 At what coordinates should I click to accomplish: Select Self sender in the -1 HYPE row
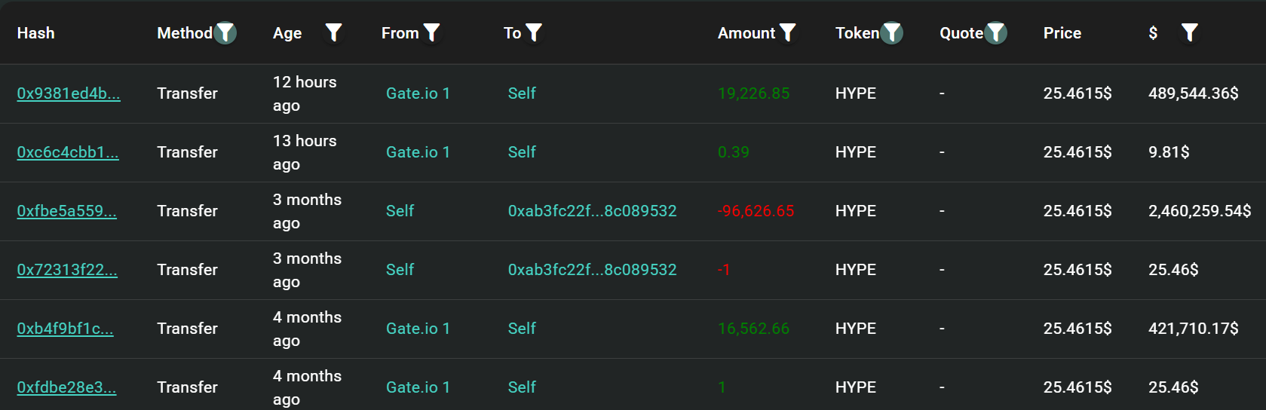[400, 270]
